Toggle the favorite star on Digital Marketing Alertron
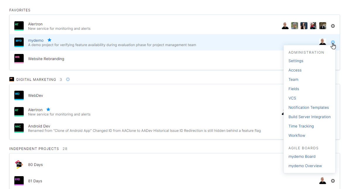 [x=48, y=109]
